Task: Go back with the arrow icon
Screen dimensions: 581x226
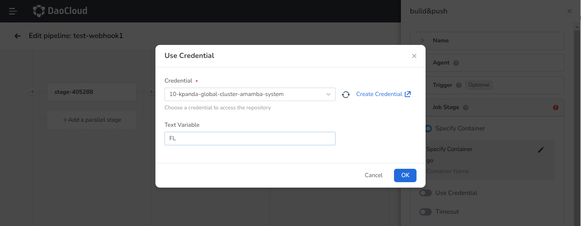Action: [x=17, y=36]
